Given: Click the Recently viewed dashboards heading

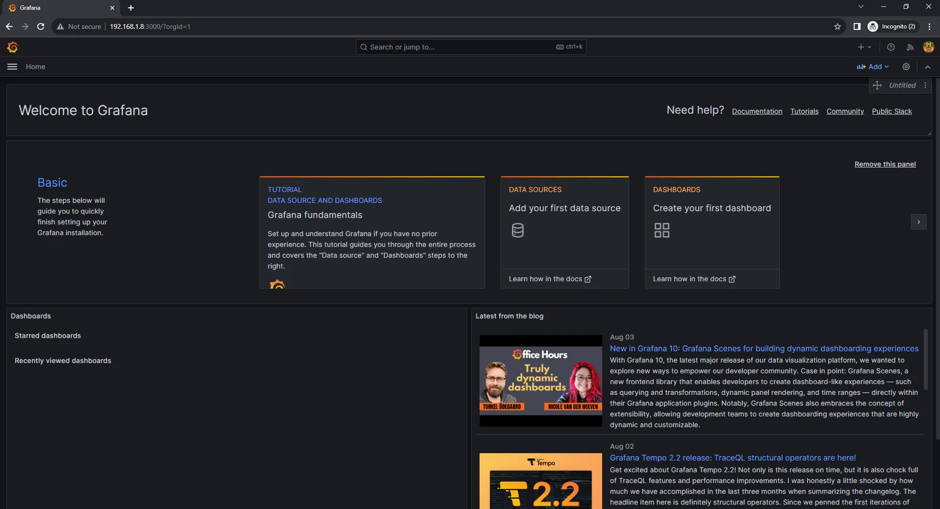Looking at the screenshot, I should [63, 361].
